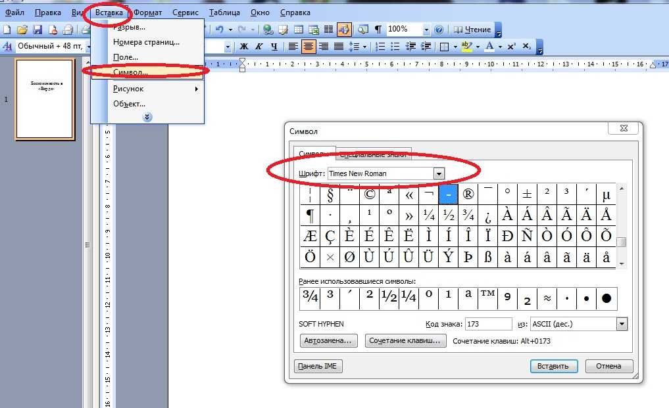Image resolution: width=669 pixels, height=408 pixels.
Task: Insert an Excel worksheet icon
Action: (x=314, y=30)
